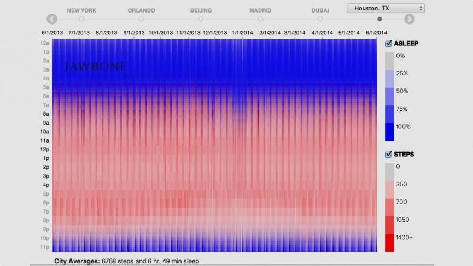This screenshot has height=266, width=473.
Task: Click the City Averages summary text
Action: coord(126,261)
